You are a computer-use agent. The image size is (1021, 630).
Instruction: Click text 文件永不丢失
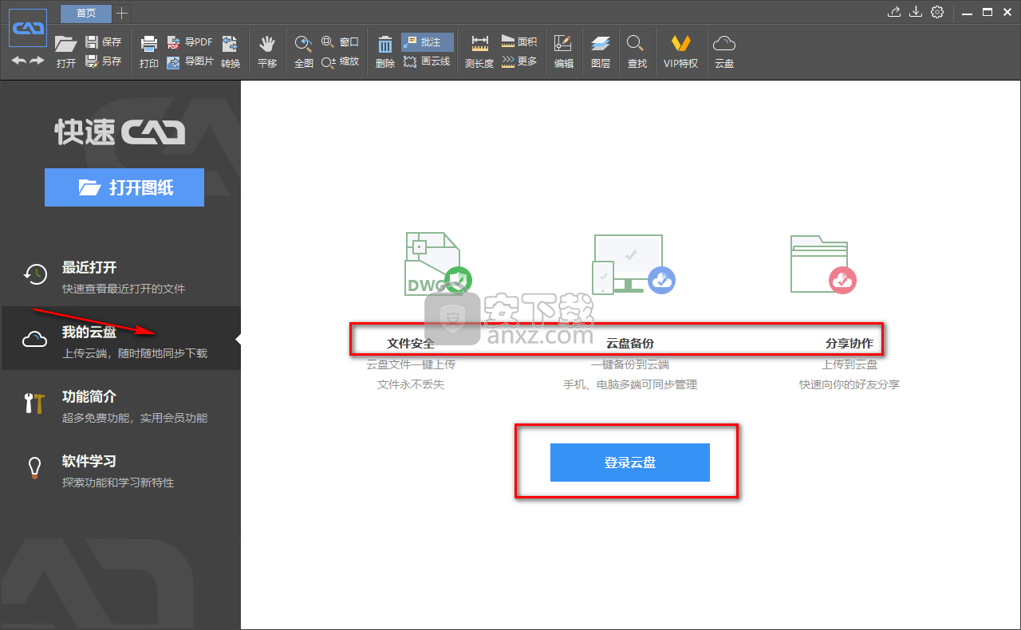pyautogui.click(x=411, y=384)
